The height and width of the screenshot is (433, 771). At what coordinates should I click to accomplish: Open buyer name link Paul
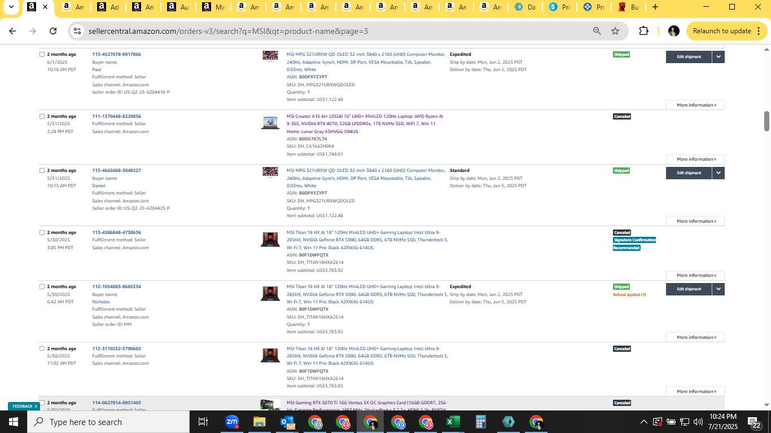tap(97, 69)
